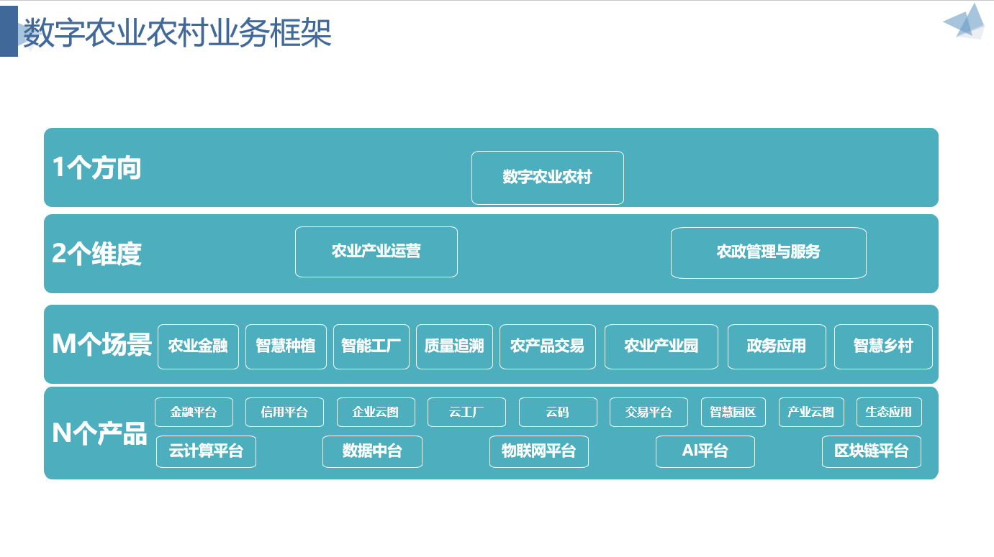Click the 云工厂 product box
Screen dimensions: 994x557
[466, 412]
